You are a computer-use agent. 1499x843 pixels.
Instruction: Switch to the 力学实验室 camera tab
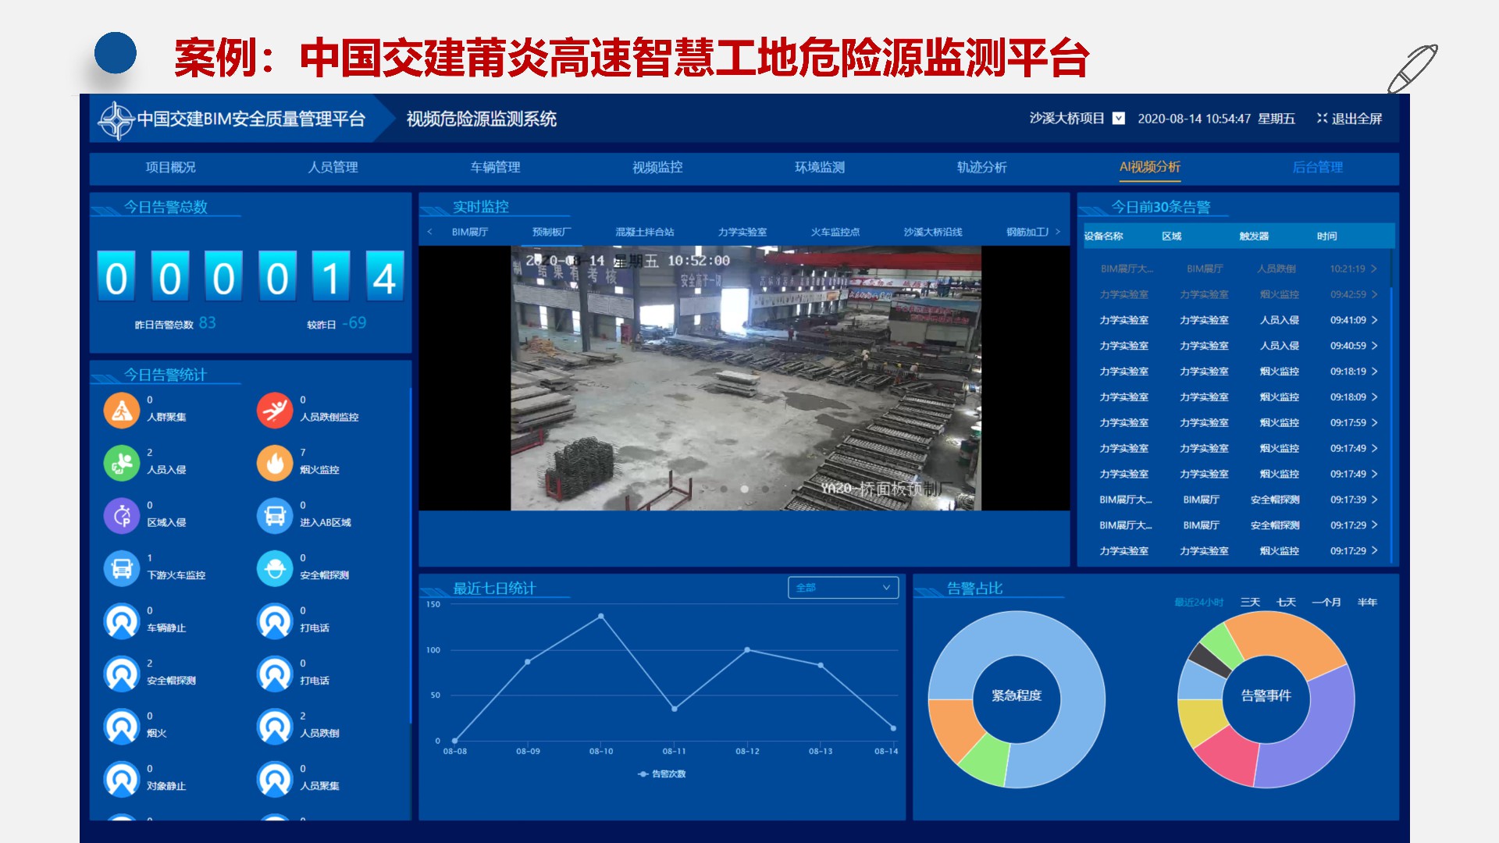(x=742, y=232)
